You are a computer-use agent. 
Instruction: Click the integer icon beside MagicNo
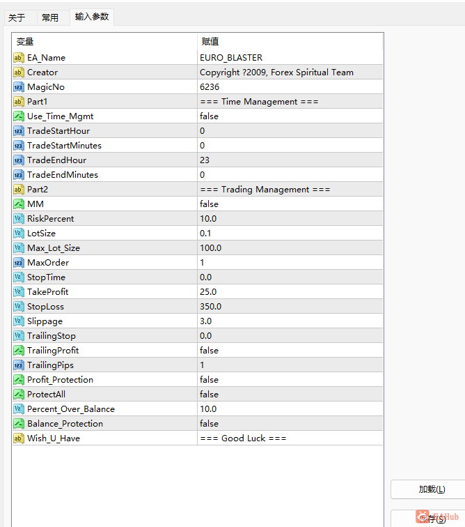pyautogui.click(x=19, y=87)
